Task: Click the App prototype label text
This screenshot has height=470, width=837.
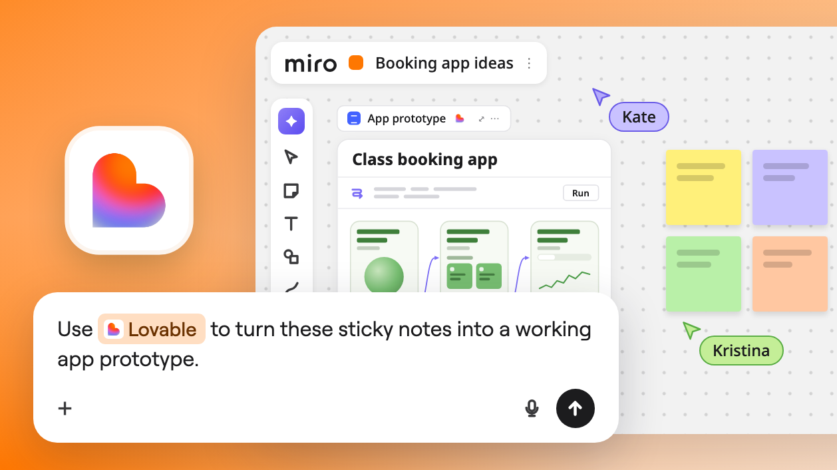Action: (x=407, y=118)
